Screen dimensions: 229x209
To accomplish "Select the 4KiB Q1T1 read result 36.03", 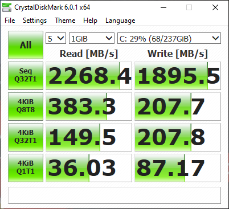I will pyautogui.click(x=89, y=168).
